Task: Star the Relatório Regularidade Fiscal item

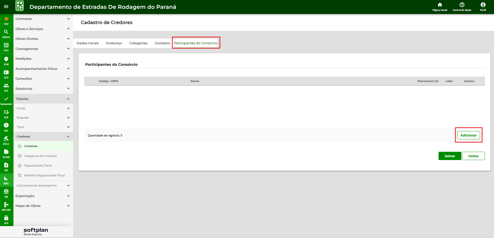Action: pos(20,175)
